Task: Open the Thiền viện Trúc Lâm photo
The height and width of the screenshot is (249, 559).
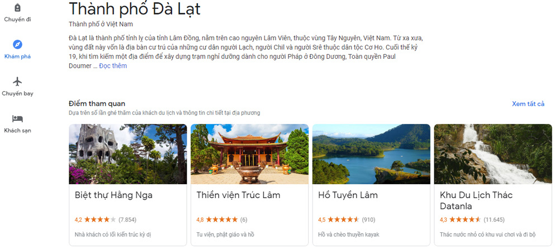Action: (x=249, y=154)
